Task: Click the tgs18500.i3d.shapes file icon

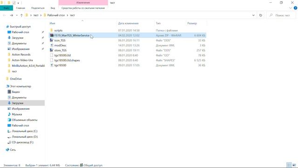Action: click(x=51, y=60)
